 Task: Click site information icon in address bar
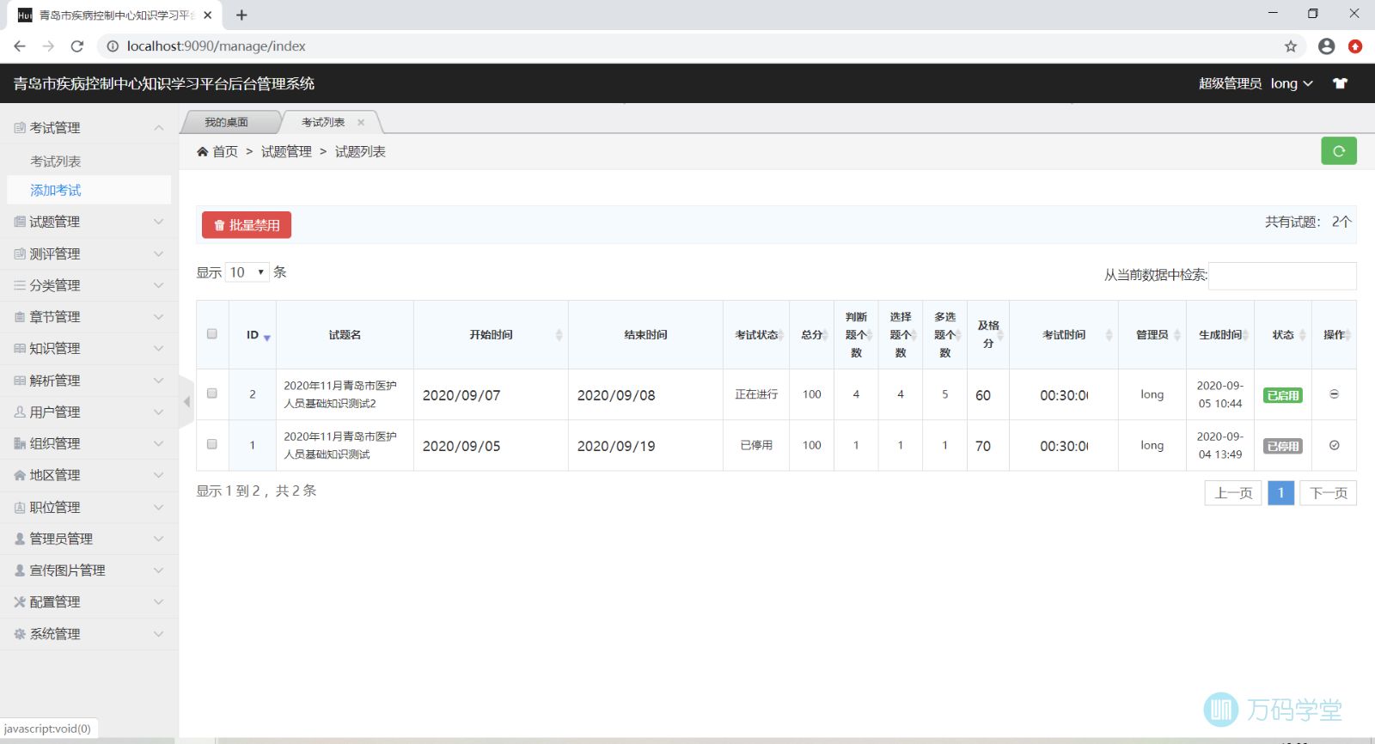click(x=113, y=46)
